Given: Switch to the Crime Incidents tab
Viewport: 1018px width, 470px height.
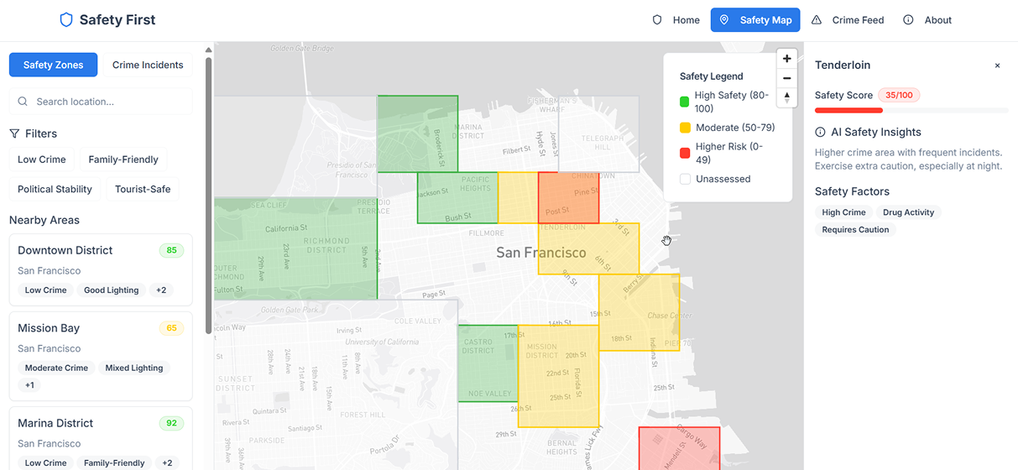Looking at the screenshot, I should click(148, 65).
